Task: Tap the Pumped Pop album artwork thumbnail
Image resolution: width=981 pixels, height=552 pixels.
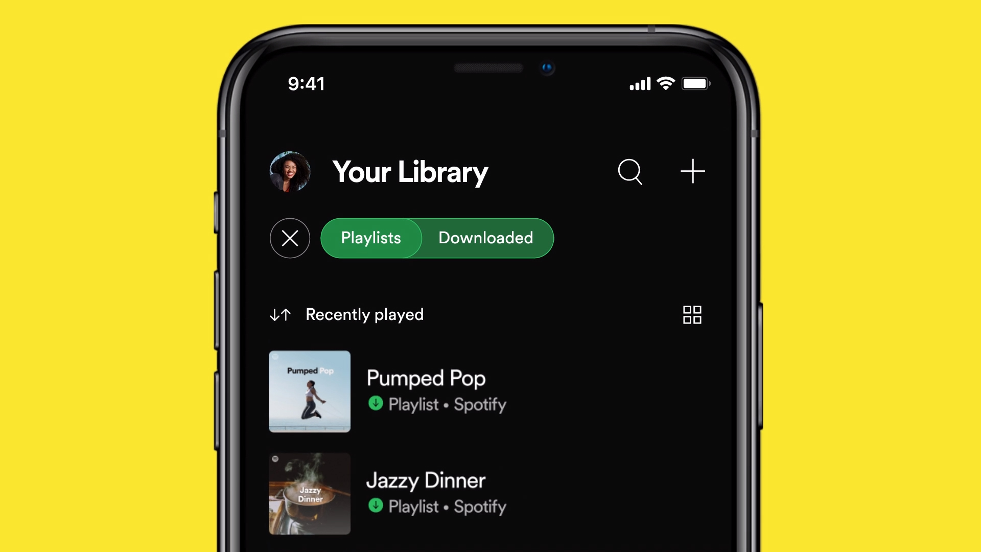Action: [x=309, y=392]
